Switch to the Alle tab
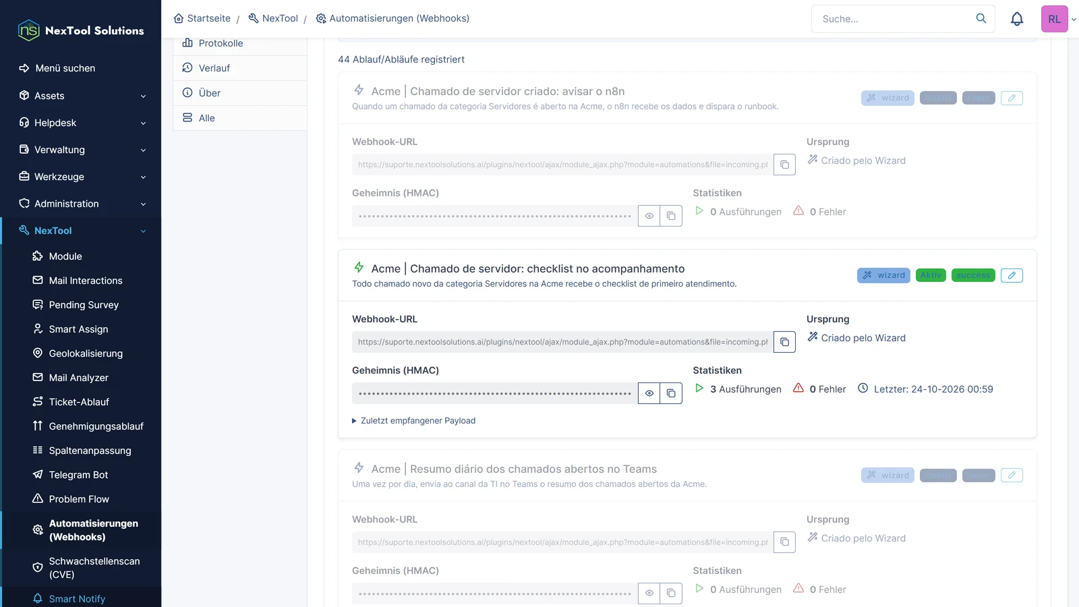Image resolution: width=1079 pixels, height=607 pixels. point(240,118)
